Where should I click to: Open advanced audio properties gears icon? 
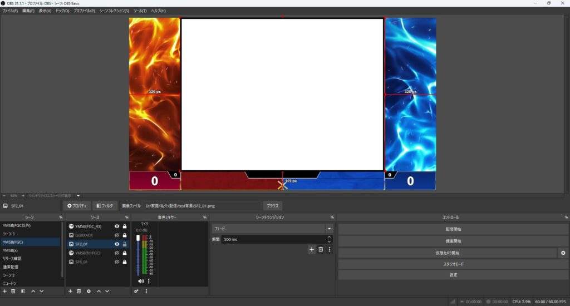(x=136, y=291)
